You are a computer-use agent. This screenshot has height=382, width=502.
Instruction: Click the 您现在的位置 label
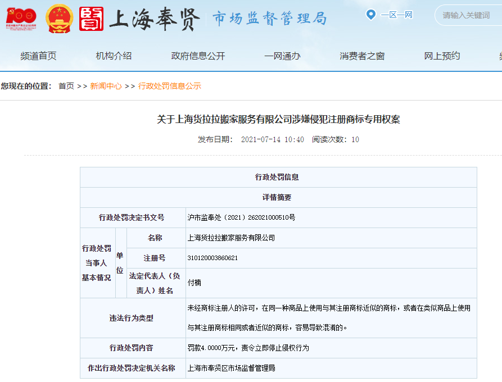point(26,86)
